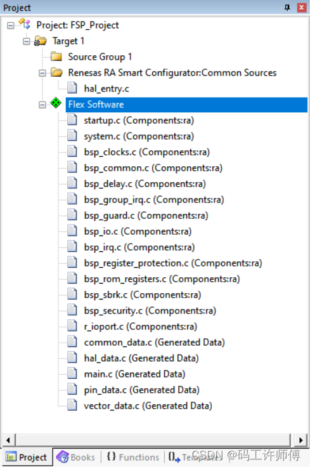This screenshot has height=467, width=310.
Task: Select 'bsp_irq.c (Components:ra)' text
Action: 139,247
